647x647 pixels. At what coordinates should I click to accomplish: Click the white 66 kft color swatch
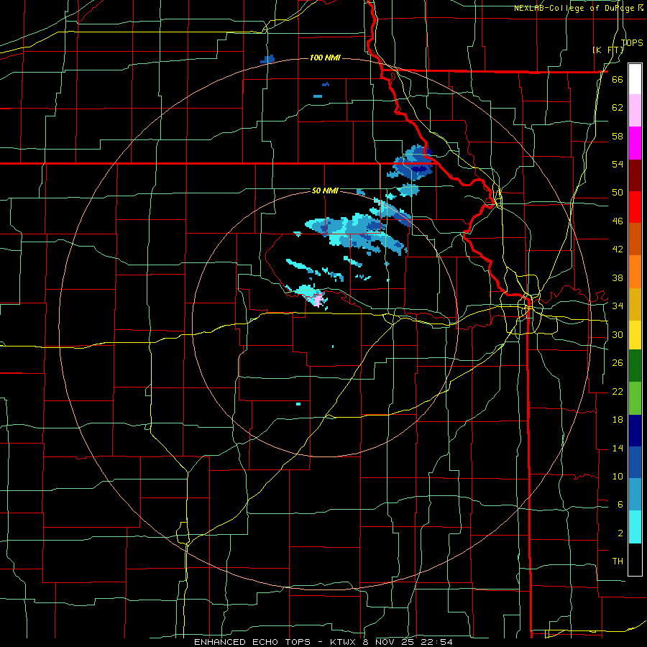(x=635, y=79)
